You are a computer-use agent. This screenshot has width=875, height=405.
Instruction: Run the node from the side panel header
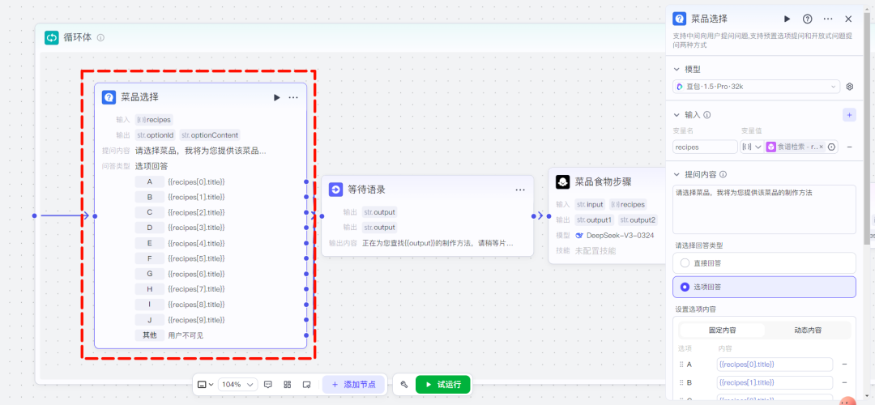click(787, 19)
